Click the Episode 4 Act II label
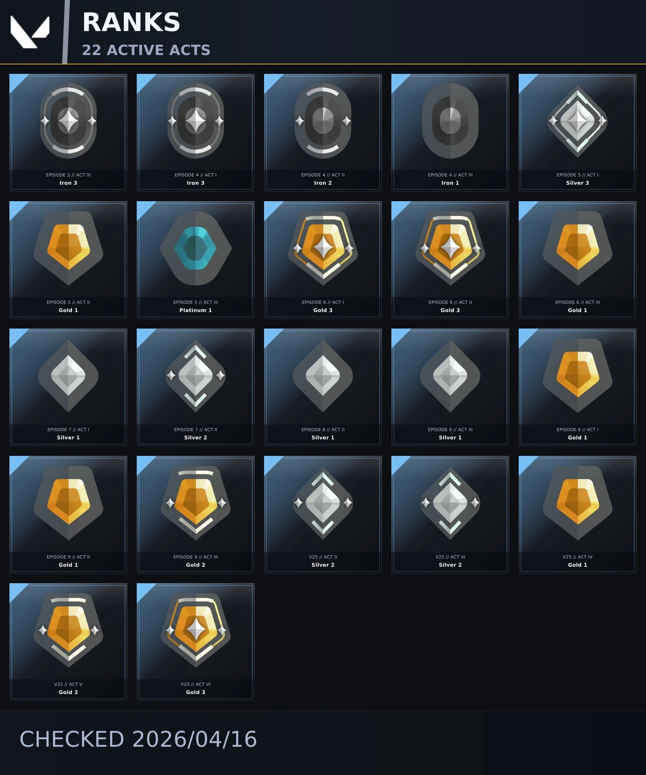This screenshot has height=775, width=646. click(x=323, y=175)
